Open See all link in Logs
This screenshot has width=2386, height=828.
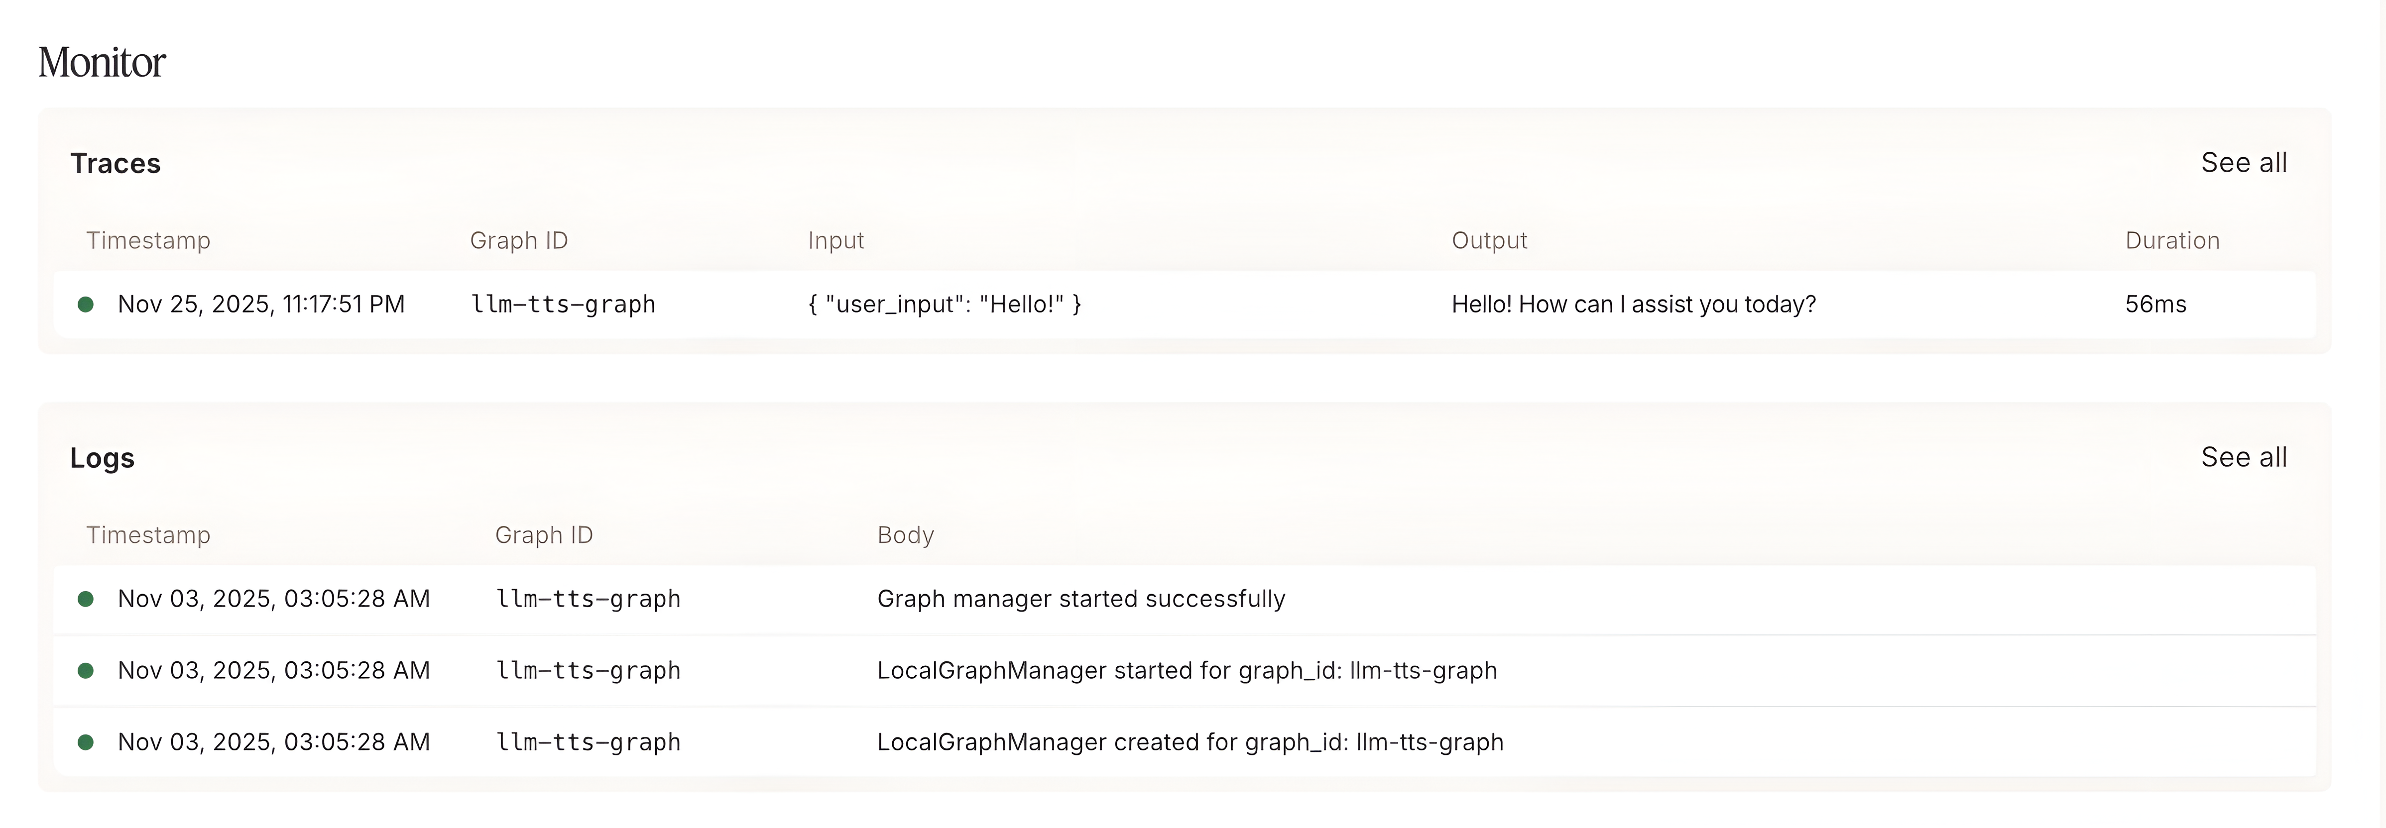click(2244, 457)
